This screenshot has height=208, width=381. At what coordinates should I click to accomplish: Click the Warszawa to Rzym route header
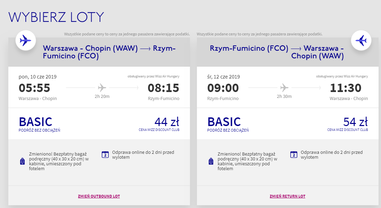click(109, 52)
